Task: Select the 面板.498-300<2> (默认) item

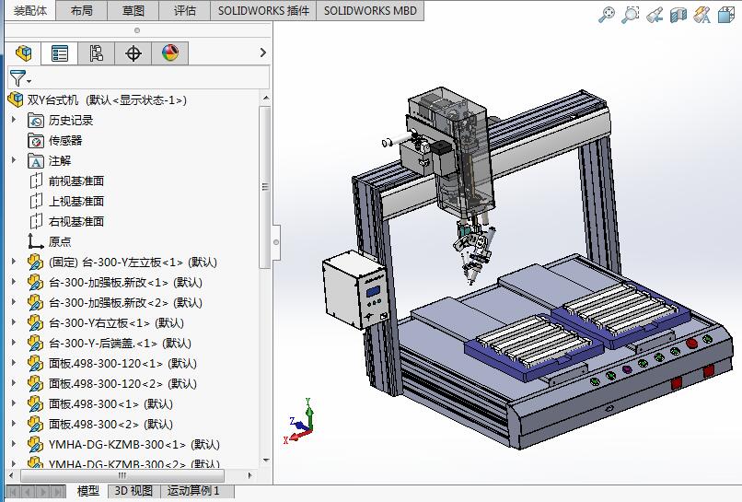Action: point(110,425)
